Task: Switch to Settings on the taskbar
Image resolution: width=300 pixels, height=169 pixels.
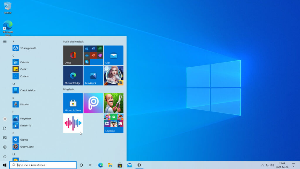Action: coord(139,165)
